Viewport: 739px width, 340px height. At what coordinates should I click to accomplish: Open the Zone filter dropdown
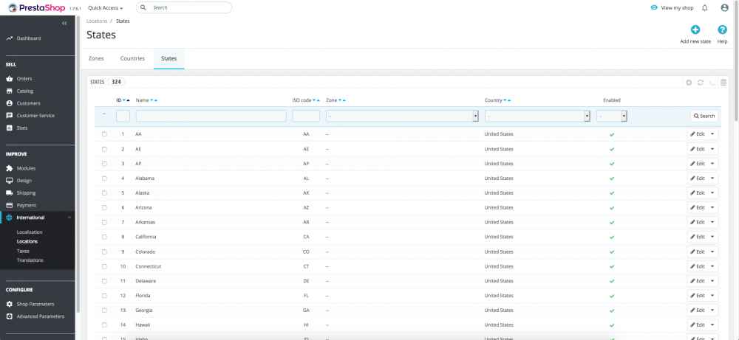pos(402,116)
